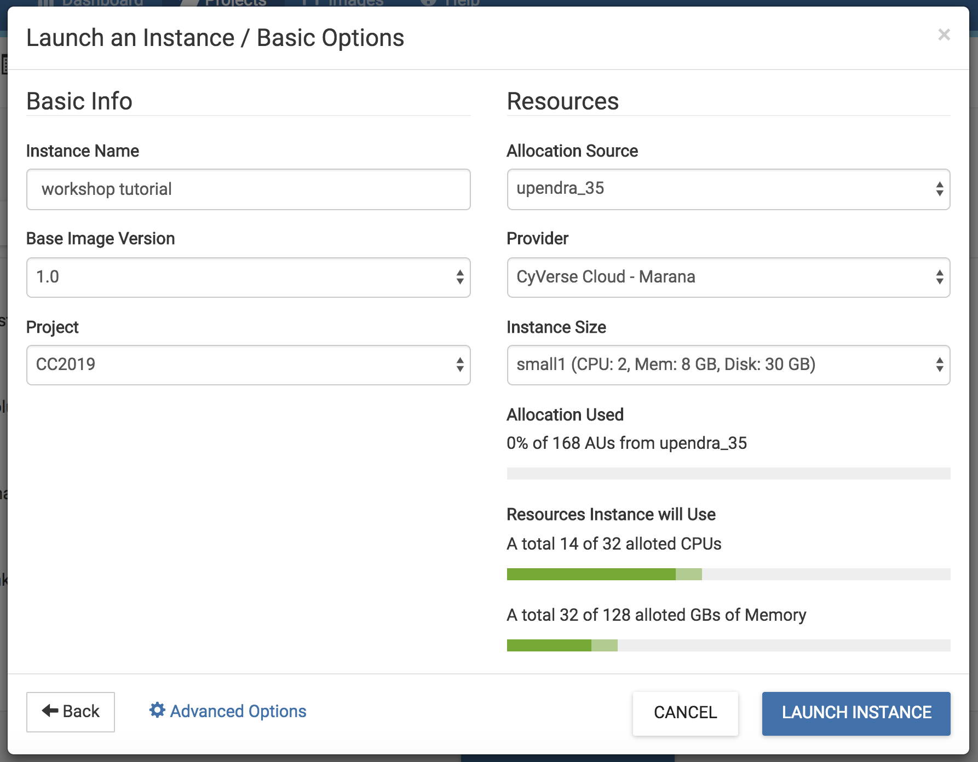Click the 'Resources' heading

563,101
